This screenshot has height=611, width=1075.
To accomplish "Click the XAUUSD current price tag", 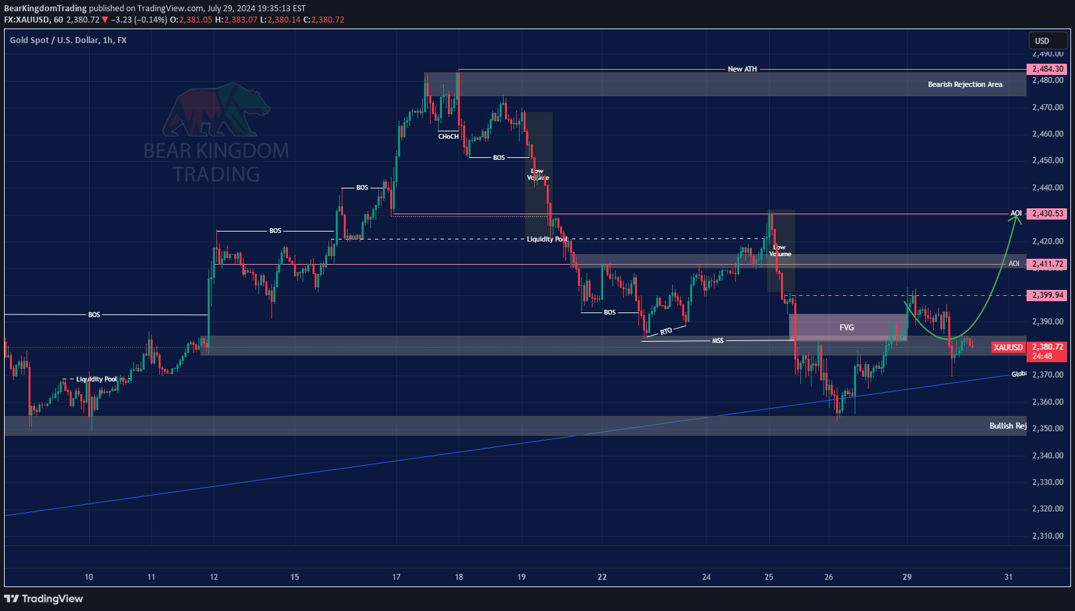I will [x=1009, y=347].
